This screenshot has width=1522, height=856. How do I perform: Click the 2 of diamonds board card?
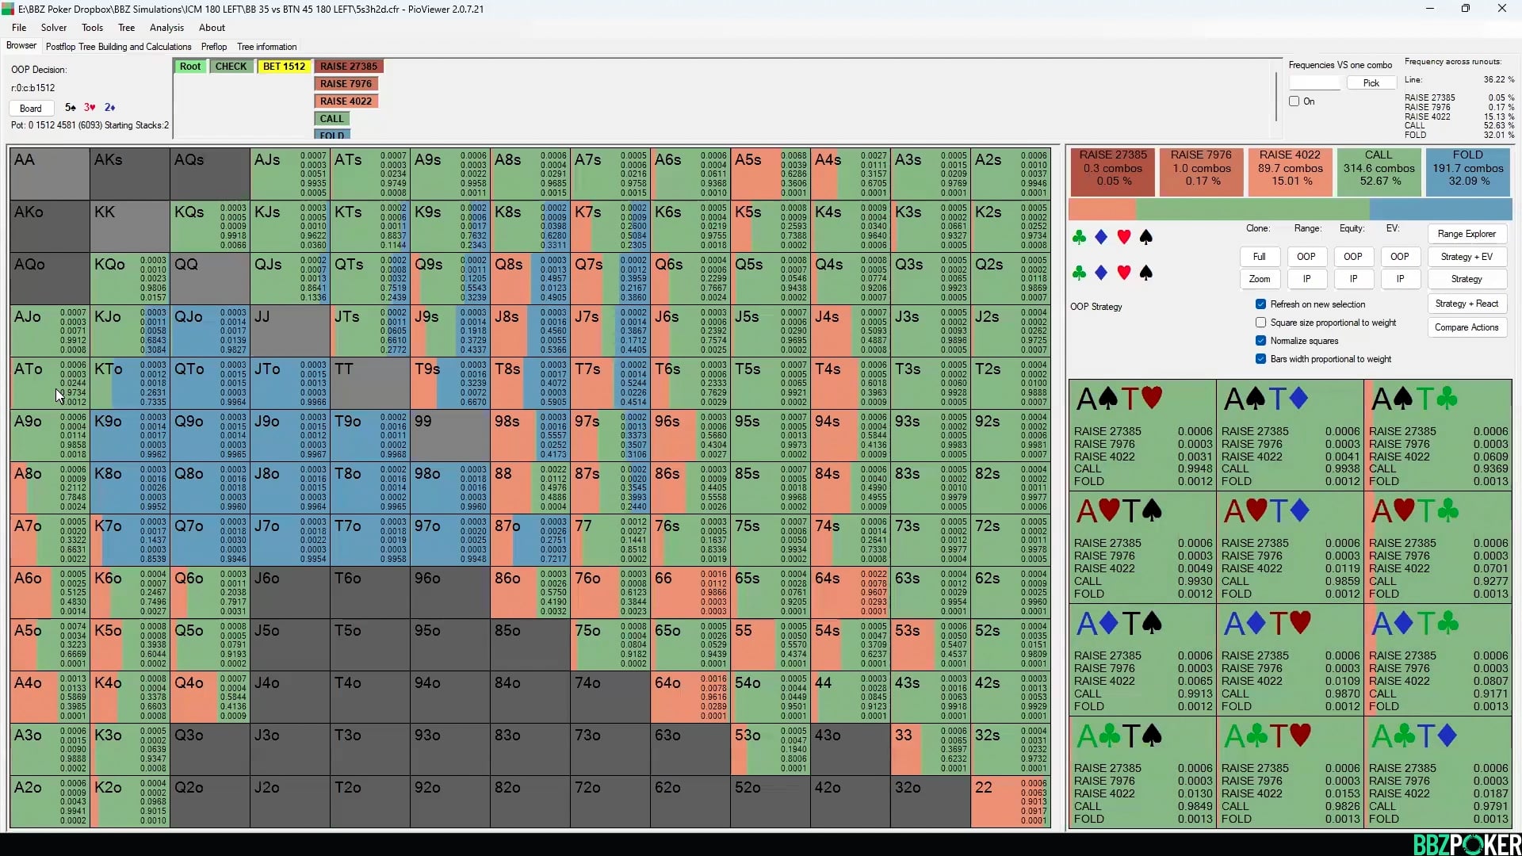point(109,108)
